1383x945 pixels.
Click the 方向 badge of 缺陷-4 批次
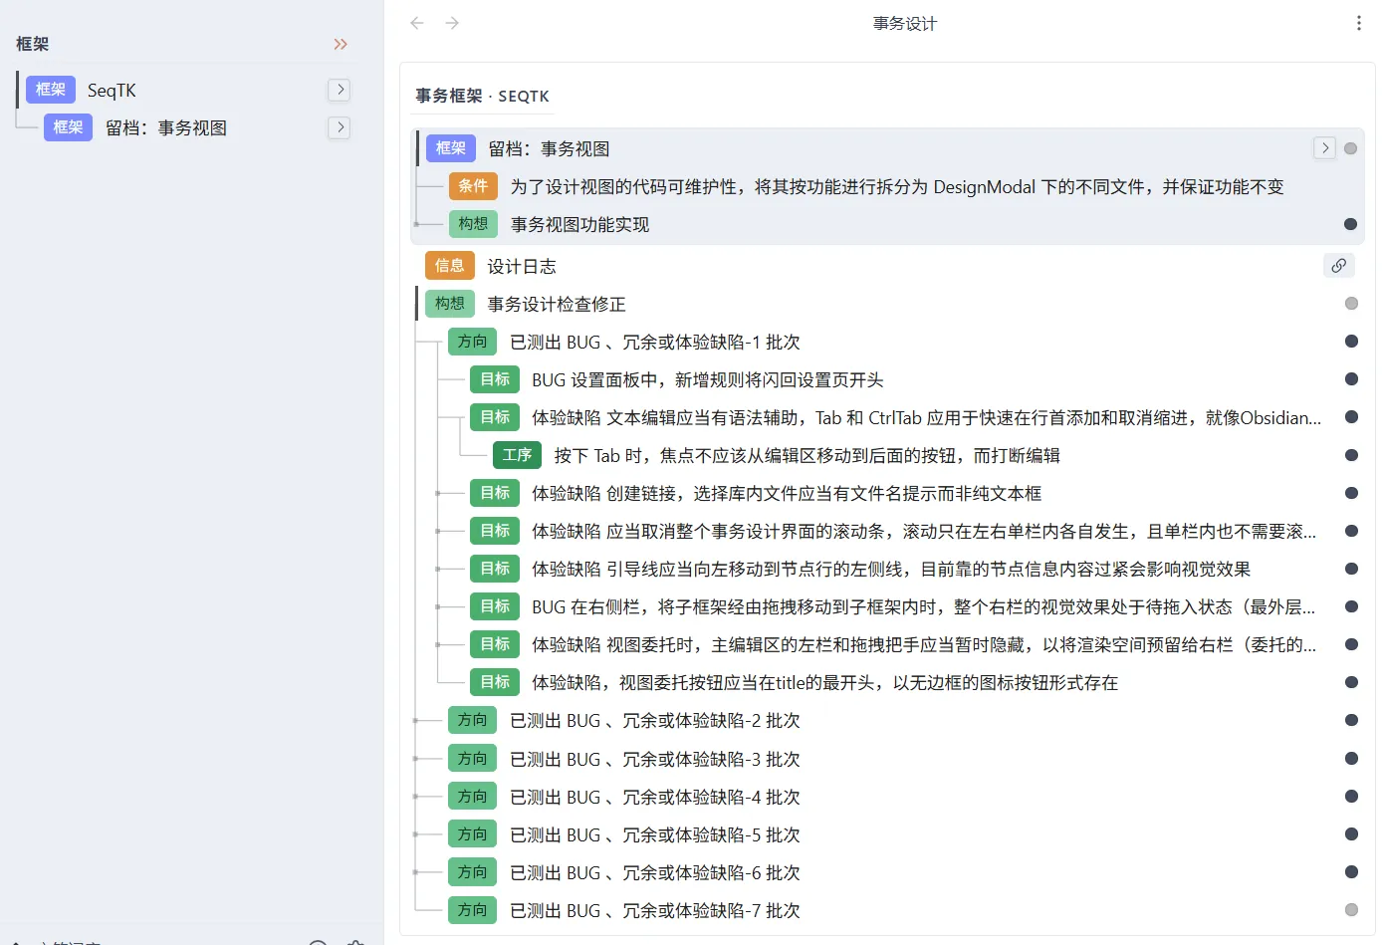472,797
